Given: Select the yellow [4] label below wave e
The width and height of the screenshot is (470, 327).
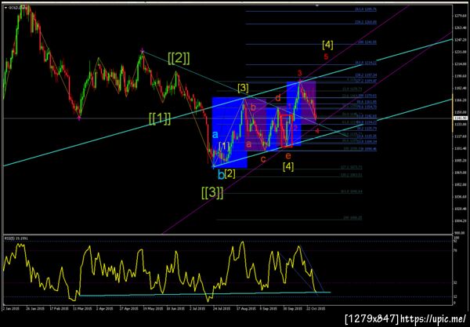Looking at the screenshot, I should [x=288, y=166].
